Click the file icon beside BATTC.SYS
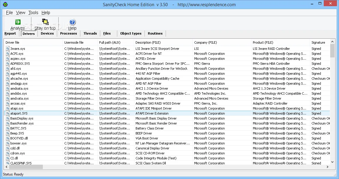This screenshot has height=179, width=339. (x=8, y=128)
